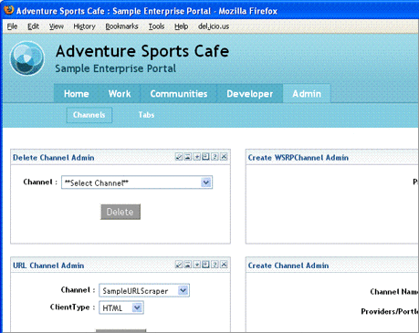This screenshot has width=419, height=333.
Task: Open help for URL Channel Admin portlet
Action: (215, 265)
